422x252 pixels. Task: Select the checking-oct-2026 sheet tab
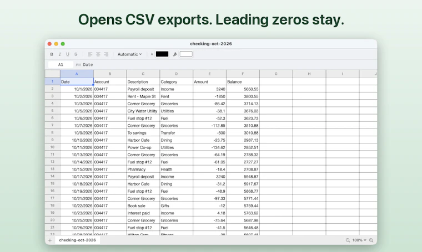pyautogui.click(x=78, y=240)
